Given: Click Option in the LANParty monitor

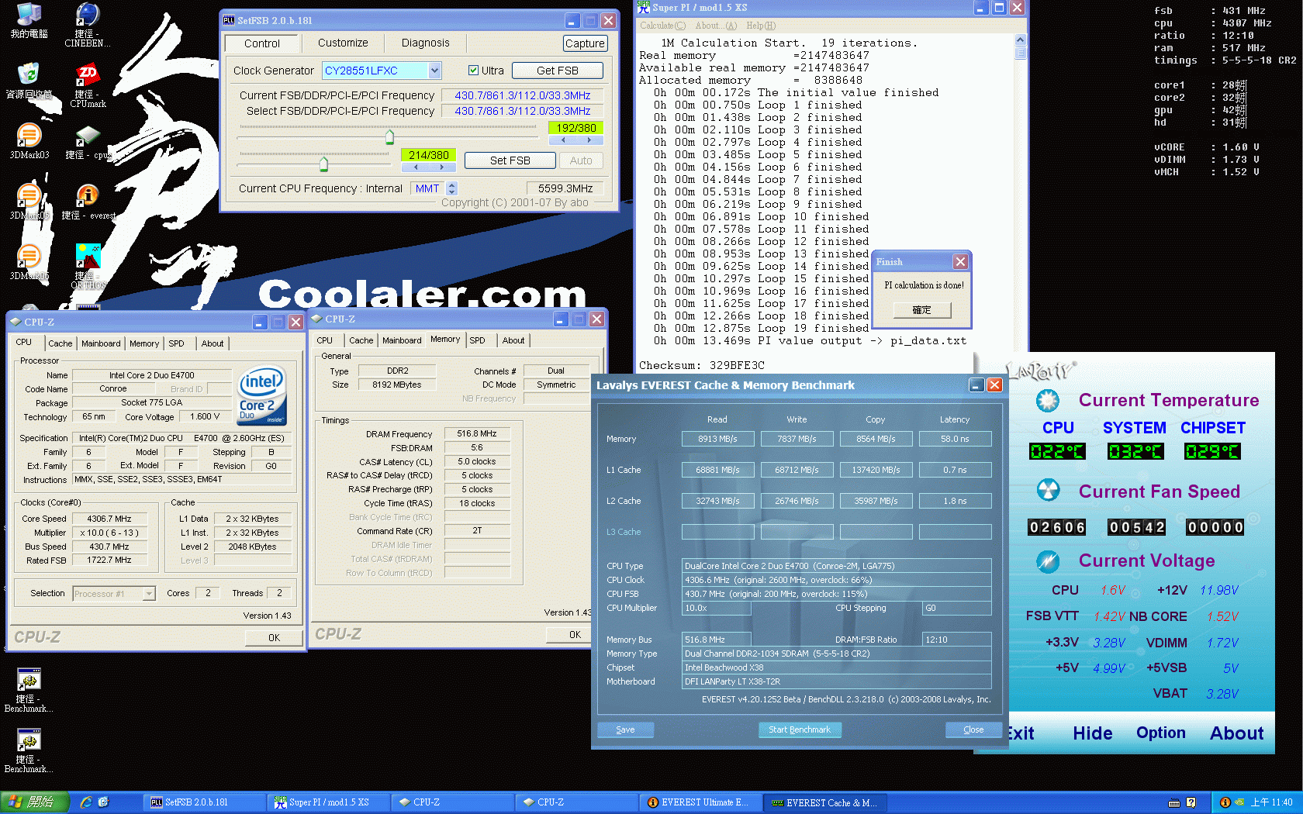Looking at the screenshot, I should point(1161,733).
